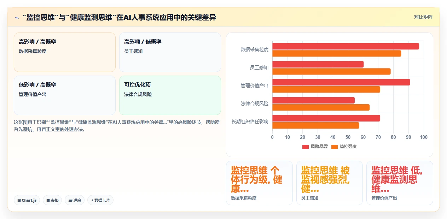Click the 表格 tag chip

[x=52, y=200]
